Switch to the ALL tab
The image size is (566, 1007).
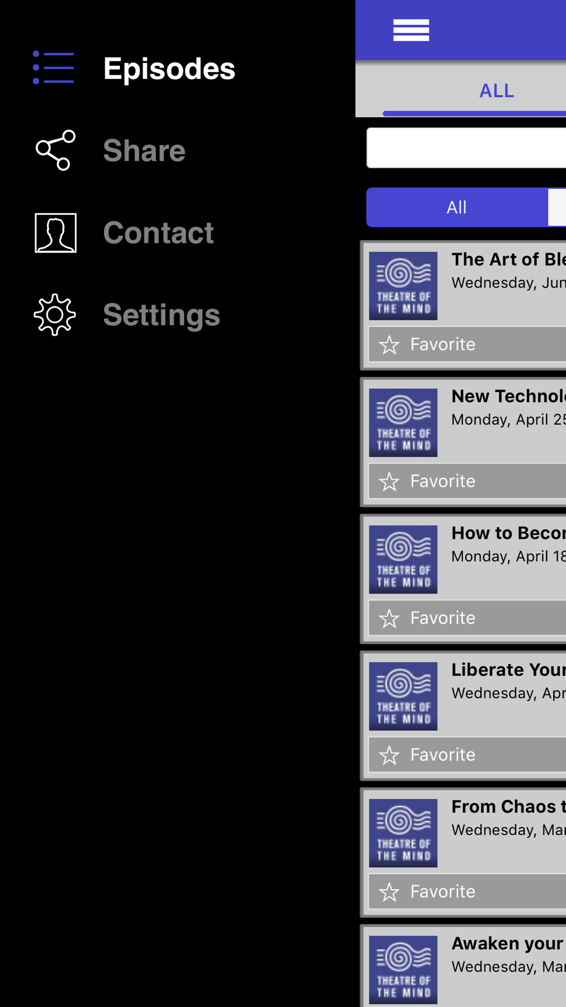(496, 91)
